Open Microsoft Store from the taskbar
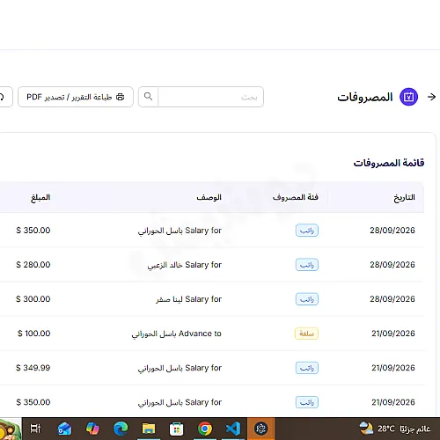Screen dimensions: 440x440 tap(177, 429)
